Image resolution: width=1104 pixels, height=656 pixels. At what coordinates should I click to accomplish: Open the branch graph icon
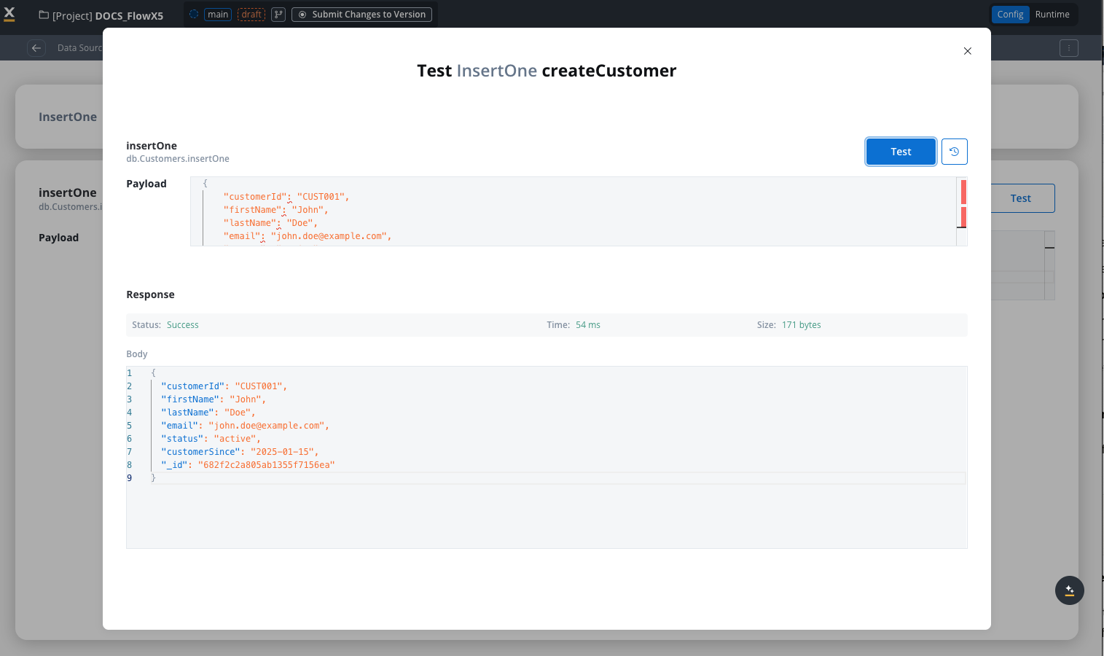pos(278,15)
